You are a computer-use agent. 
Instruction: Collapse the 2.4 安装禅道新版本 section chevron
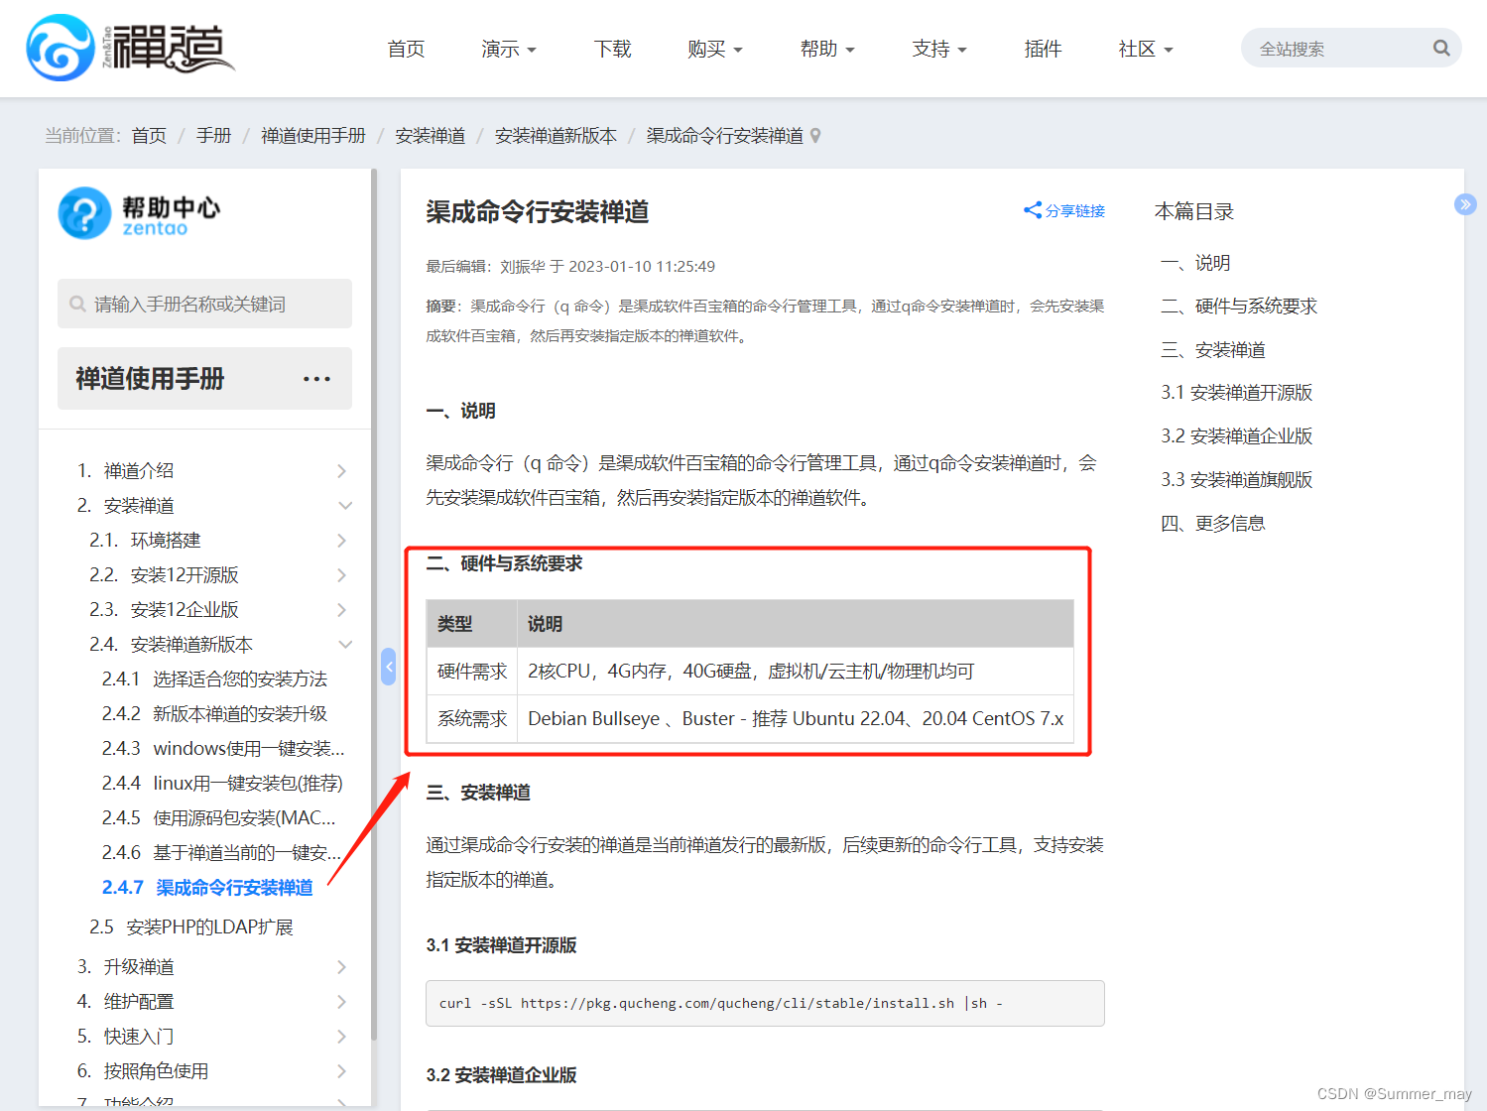coord(345,645)
